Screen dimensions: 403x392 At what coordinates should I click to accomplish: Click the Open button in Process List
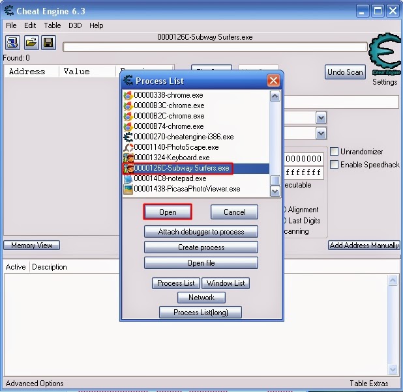[x=168, y=212]
